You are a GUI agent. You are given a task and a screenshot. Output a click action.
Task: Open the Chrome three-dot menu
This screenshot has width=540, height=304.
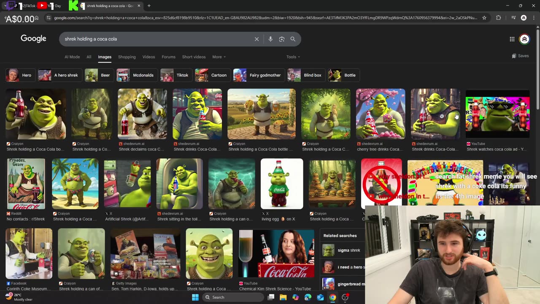click(x=533, y=18)
